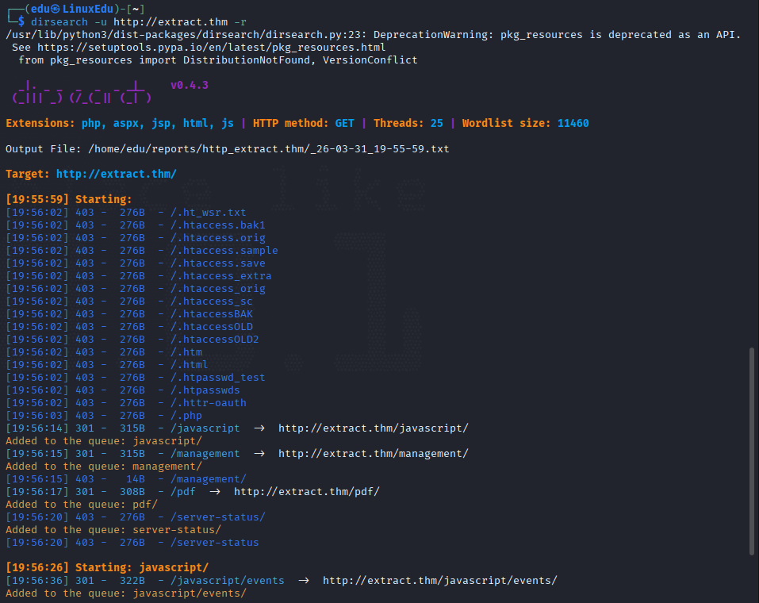The width and height of the screenshot is (759, 603).
Task: Click the 308B size in the /pdf row
Action: (132, 492)
